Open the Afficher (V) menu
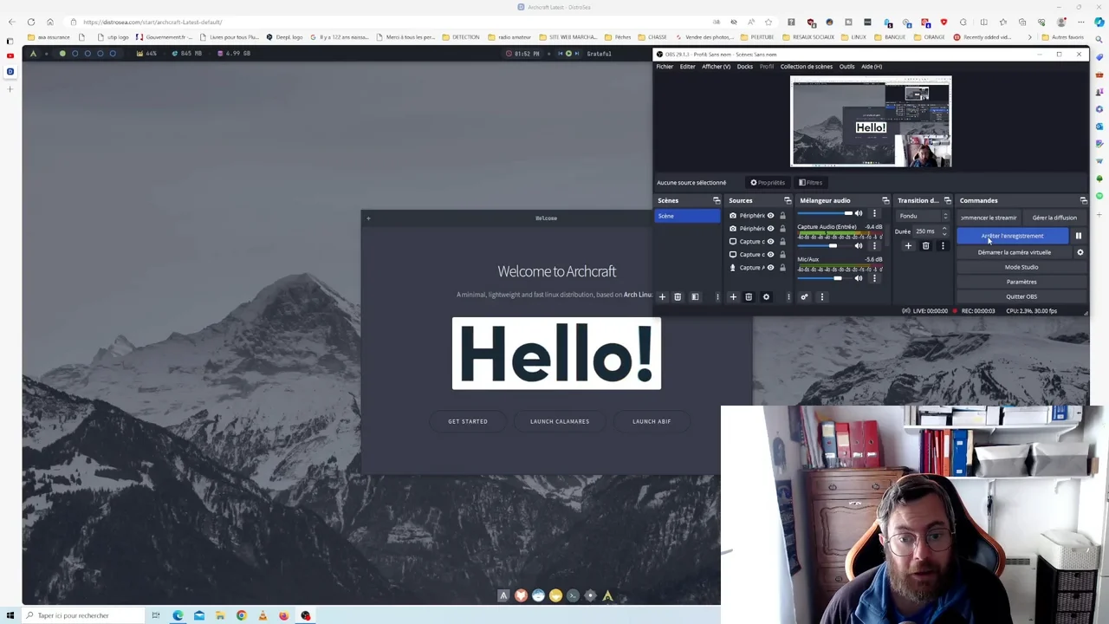 coord(716,67)
